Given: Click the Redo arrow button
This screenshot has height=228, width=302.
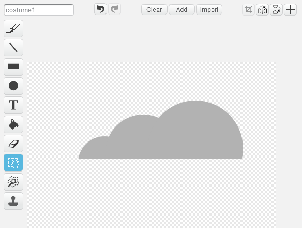Looking at the screenshot, I should click(115, 9).
